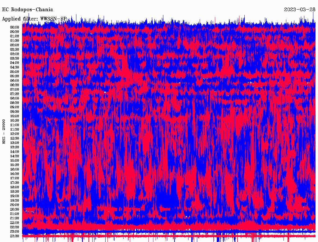This screenshot has height=242, width=318.
Task: Select the 10:30 time row label
Action: pyautogui.click(x=15, y=120)
